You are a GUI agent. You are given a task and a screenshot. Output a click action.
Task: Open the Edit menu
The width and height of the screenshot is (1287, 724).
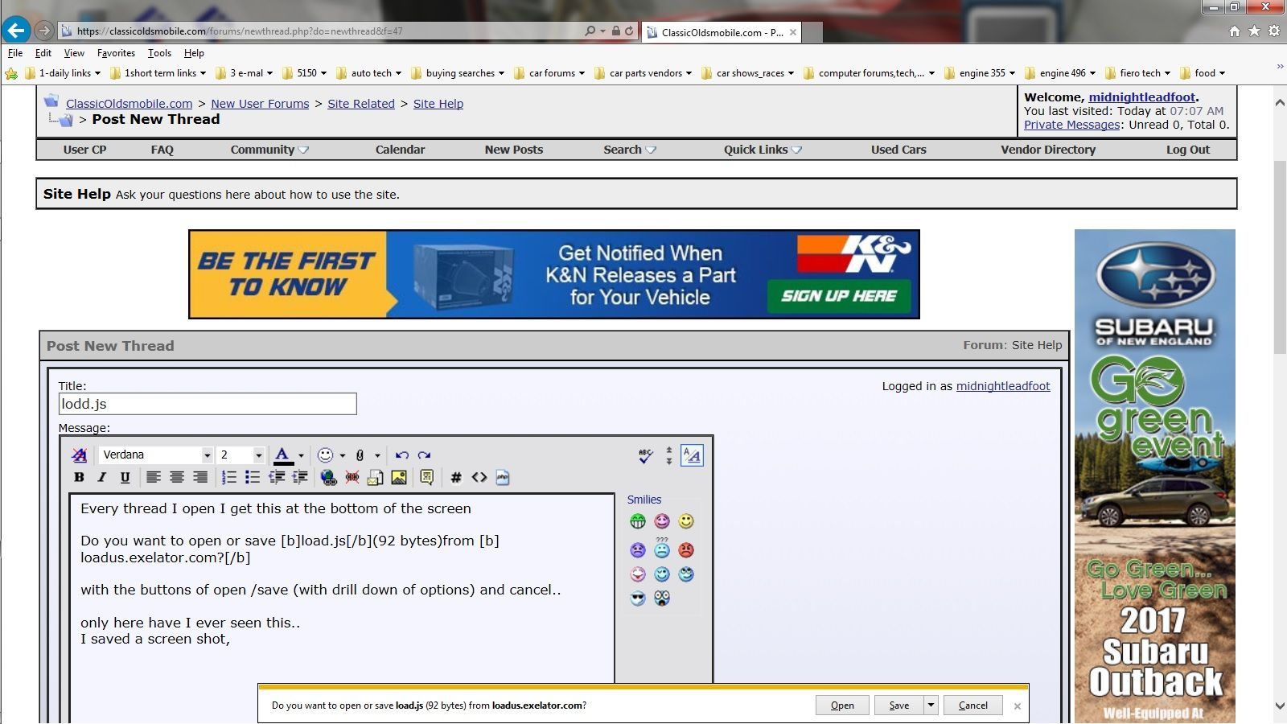pos(43,53)
